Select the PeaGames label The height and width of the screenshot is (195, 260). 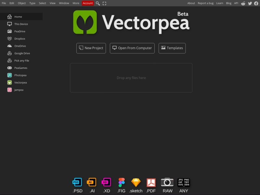[21, 68]
